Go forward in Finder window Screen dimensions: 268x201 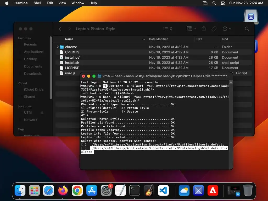coord(69,29)
